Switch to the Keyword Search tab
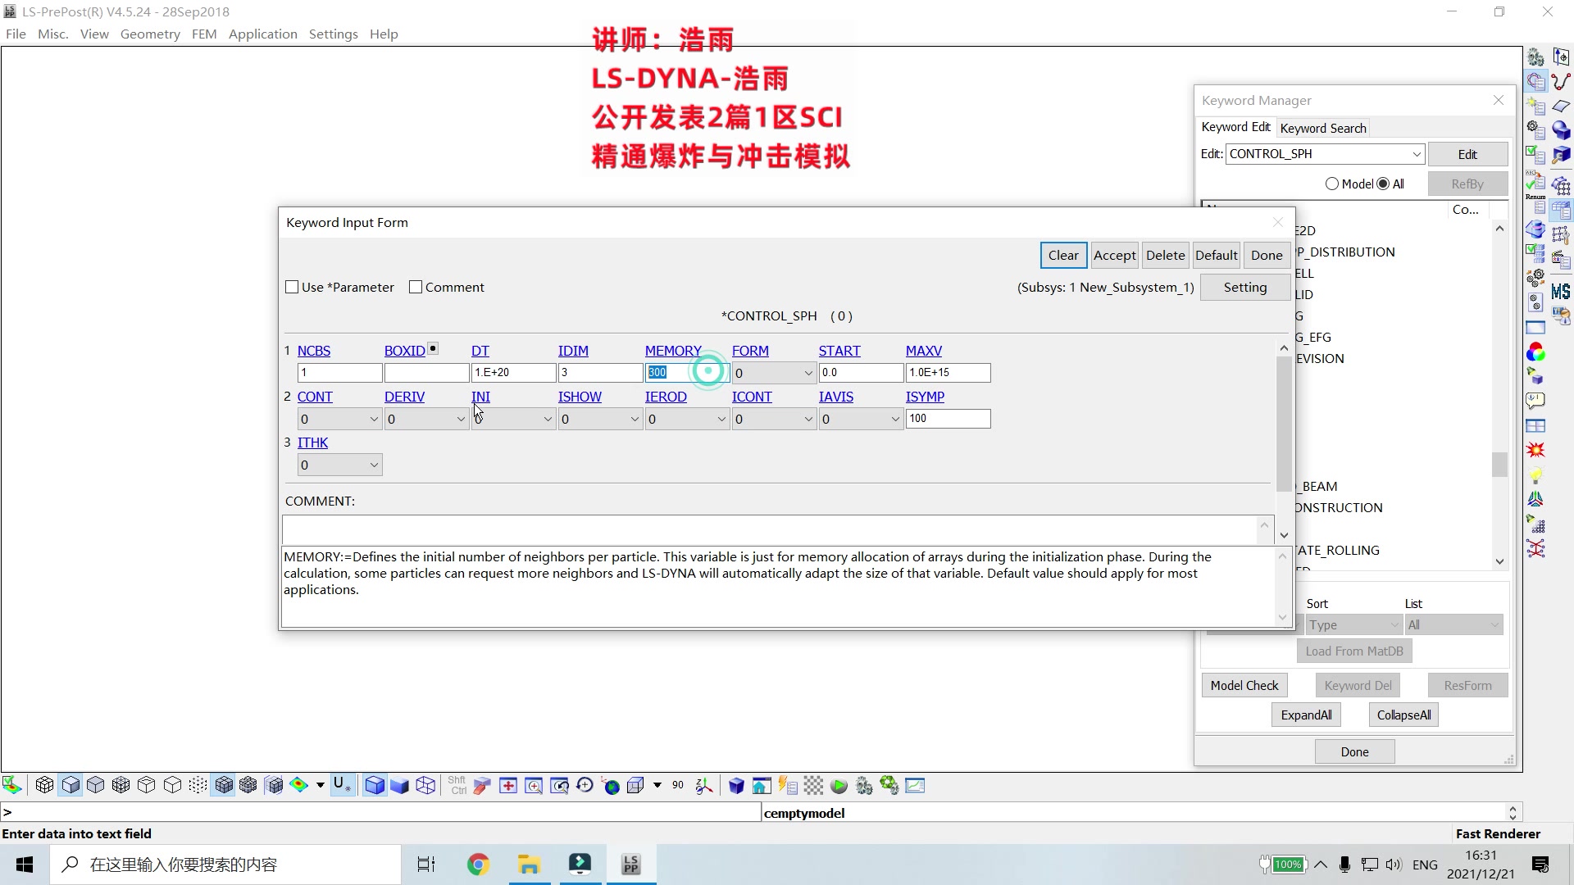 1322,128
